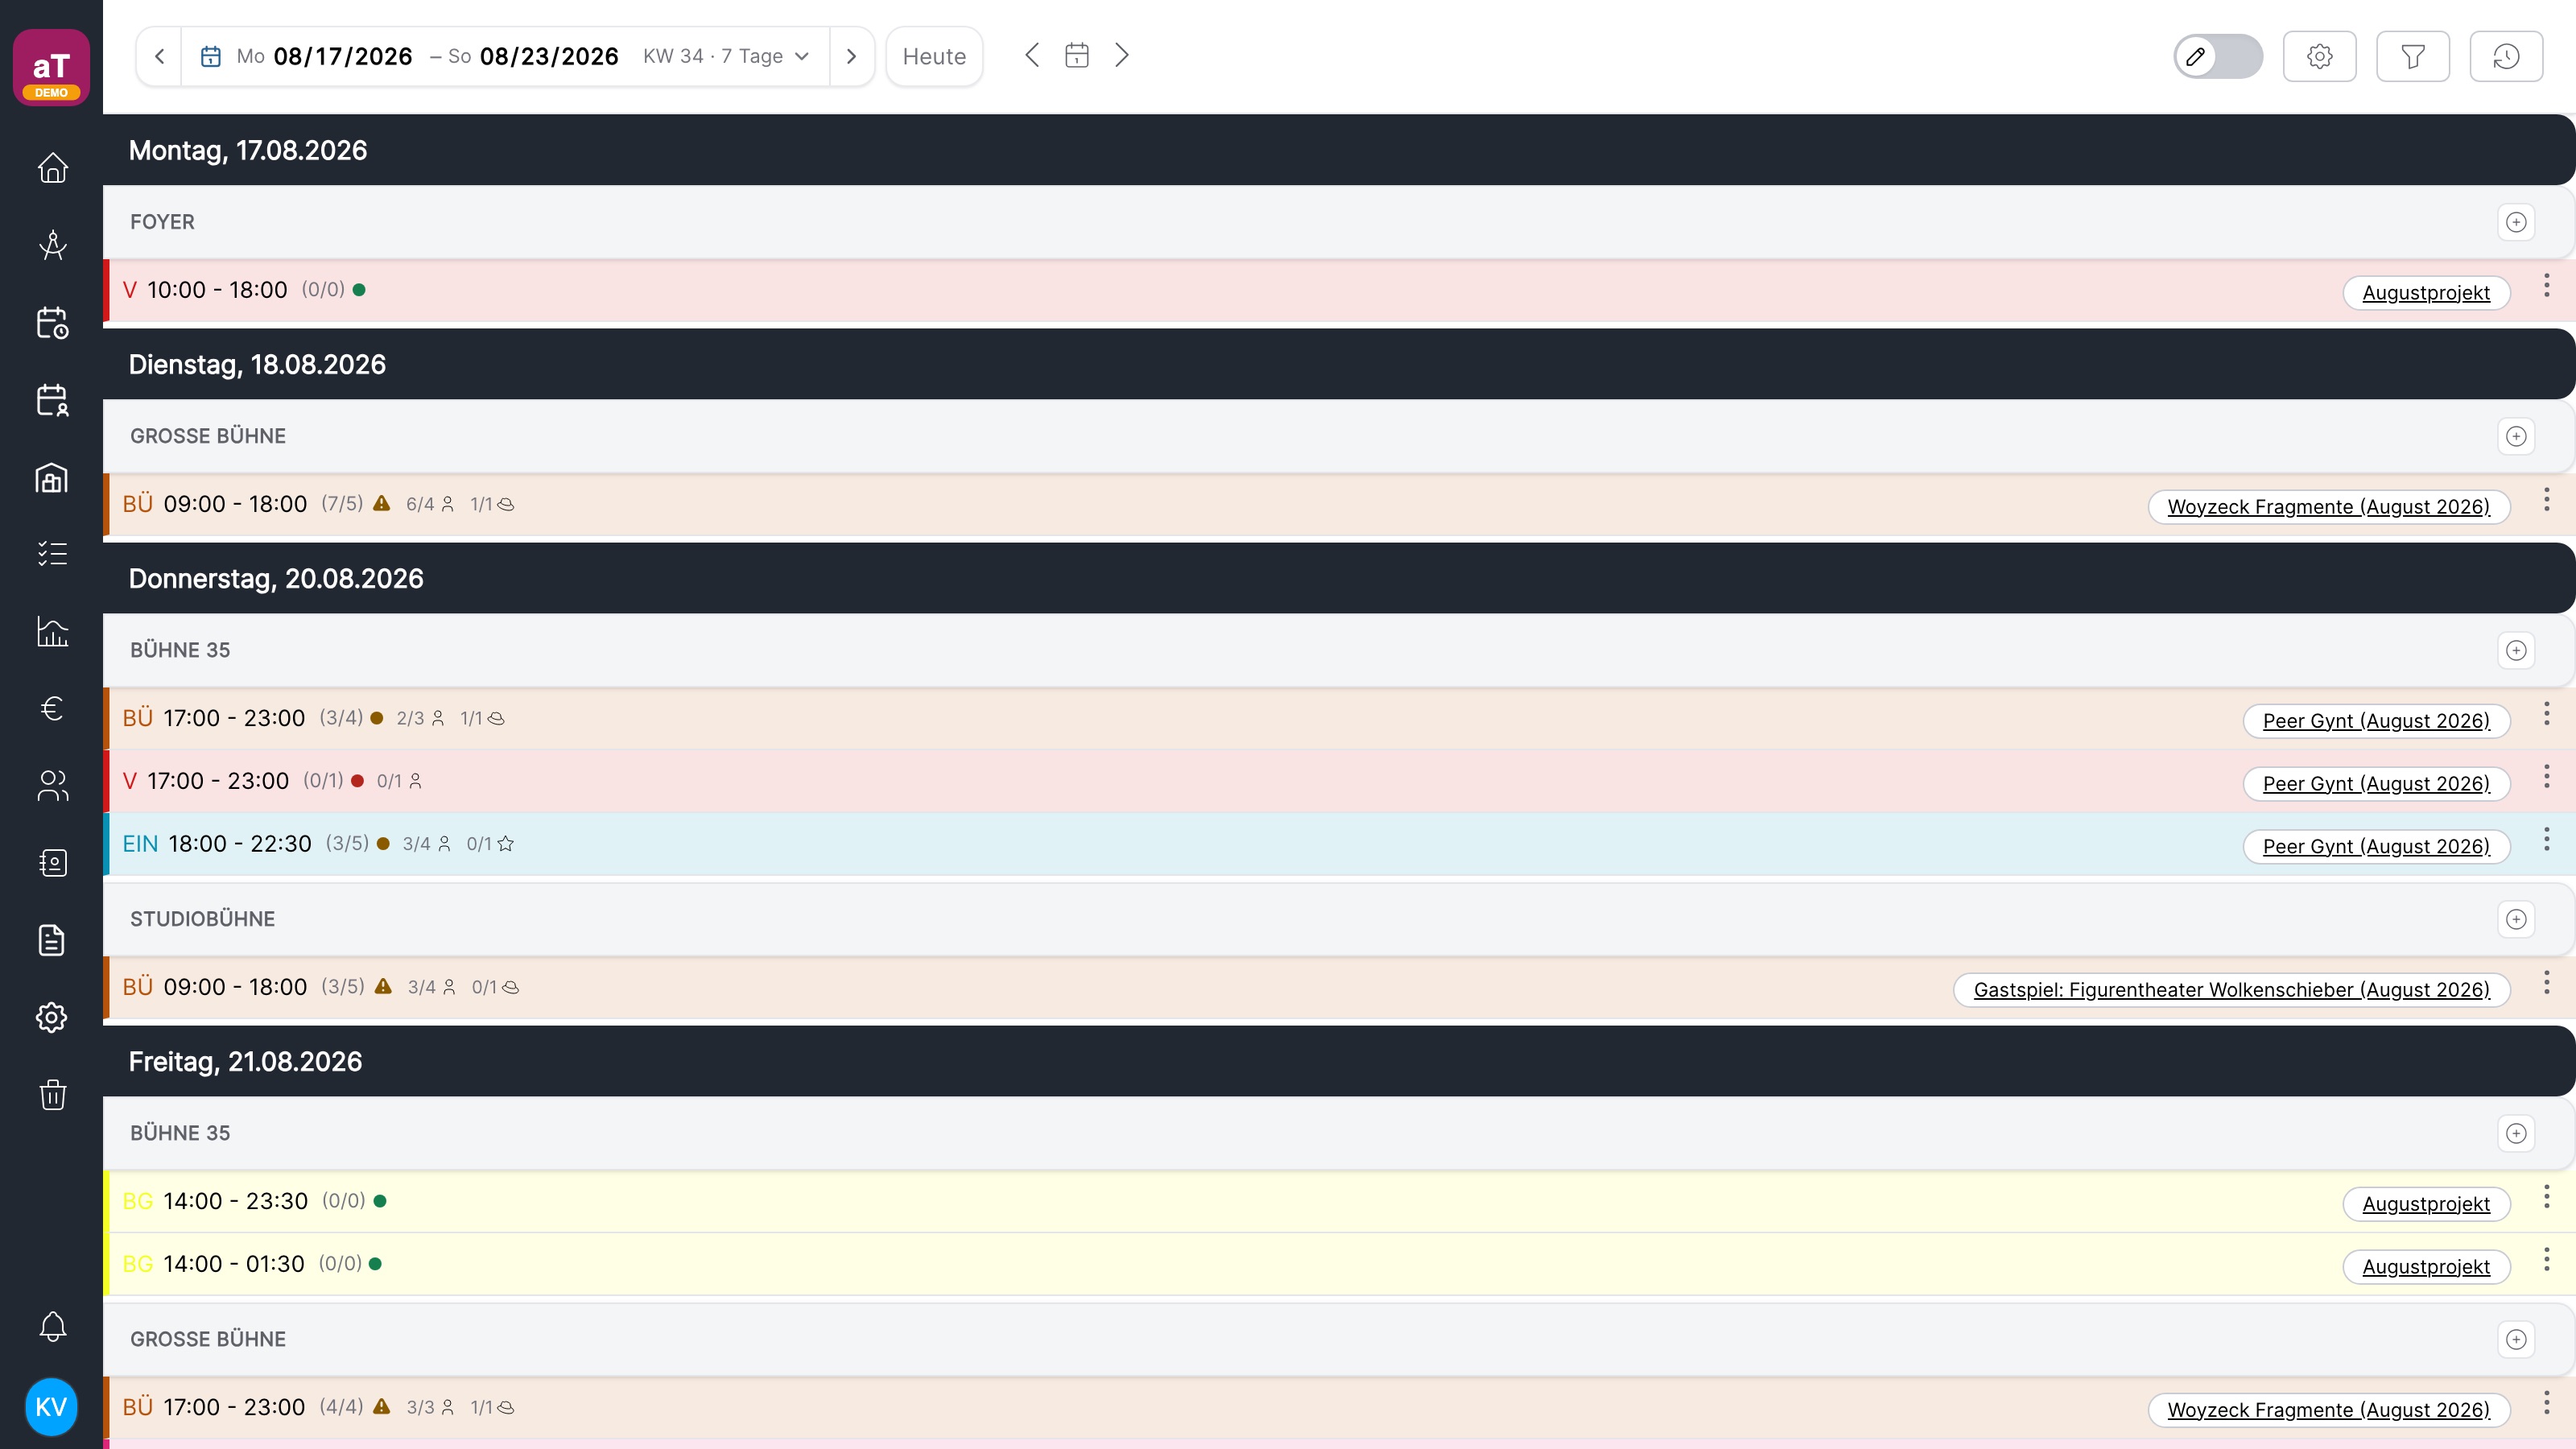The height and width of the screenshot is (1449, 2576).
Task: Go to next period with large right arrow
Action: (x=1122, y=55)
